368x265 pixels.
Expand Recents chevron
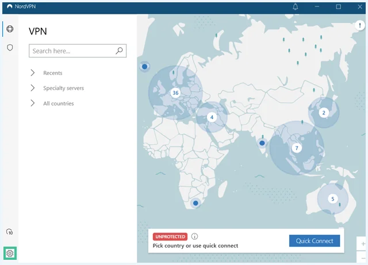[x=33, y=73]
